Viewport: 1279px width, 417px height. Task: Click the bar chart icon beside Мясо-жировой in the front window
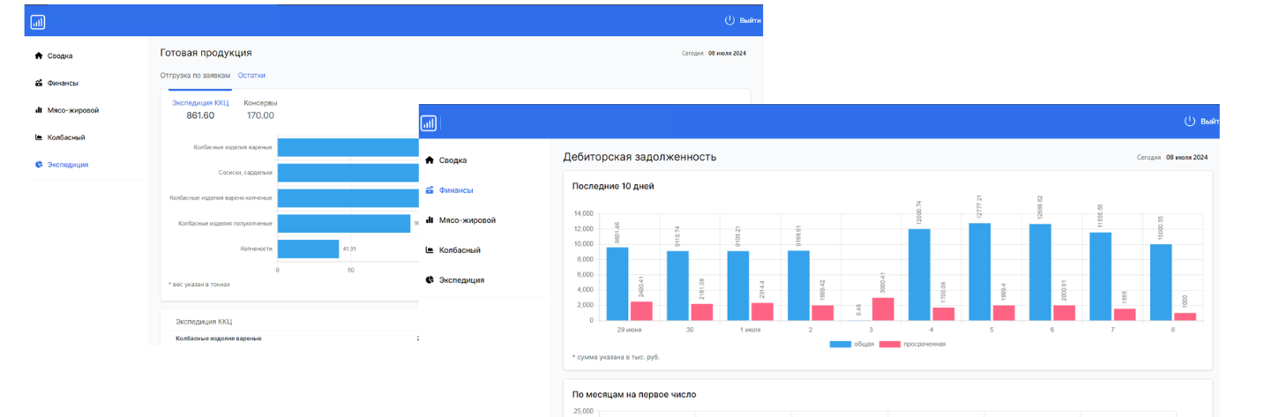430,220
